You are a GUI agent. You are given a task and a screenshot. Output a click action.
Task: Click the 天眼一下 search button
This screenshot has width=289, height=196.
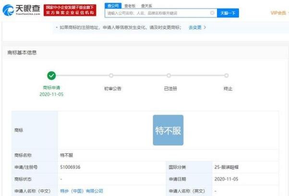coord(228,13)
